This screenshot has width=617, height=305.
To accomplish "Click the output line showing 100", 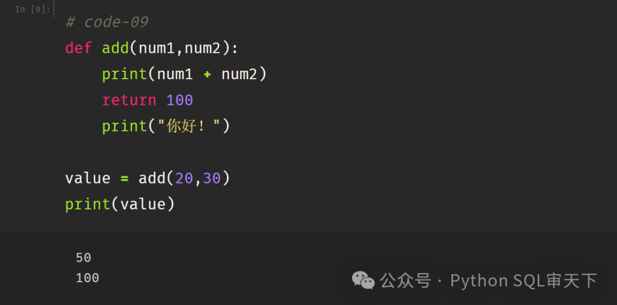I will [x=87, y=278].
